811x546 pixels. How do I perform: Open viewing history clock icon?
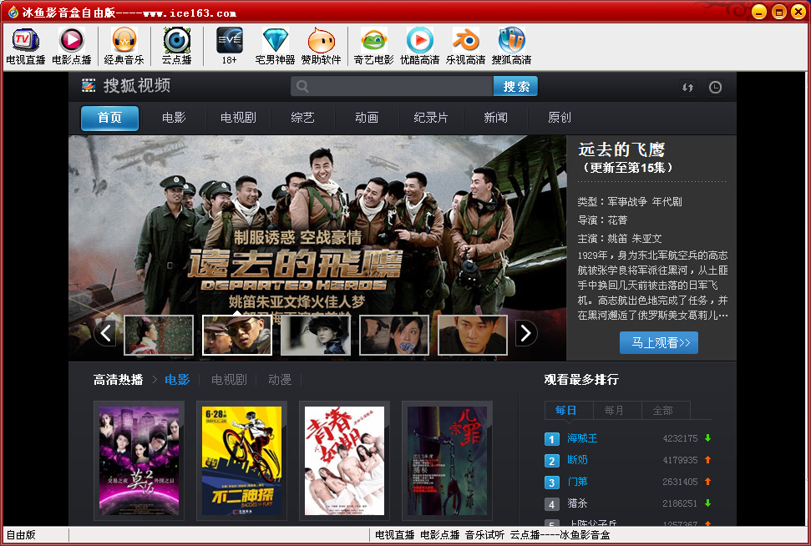(715, 88)
